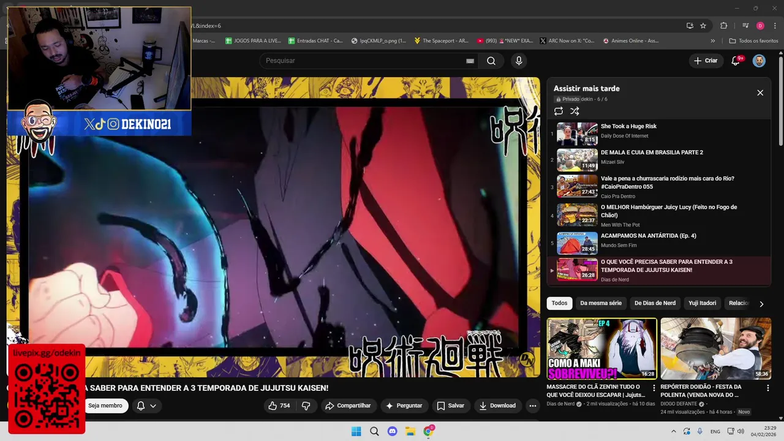
Task: Click the Criar button
Action: [705, 61]
